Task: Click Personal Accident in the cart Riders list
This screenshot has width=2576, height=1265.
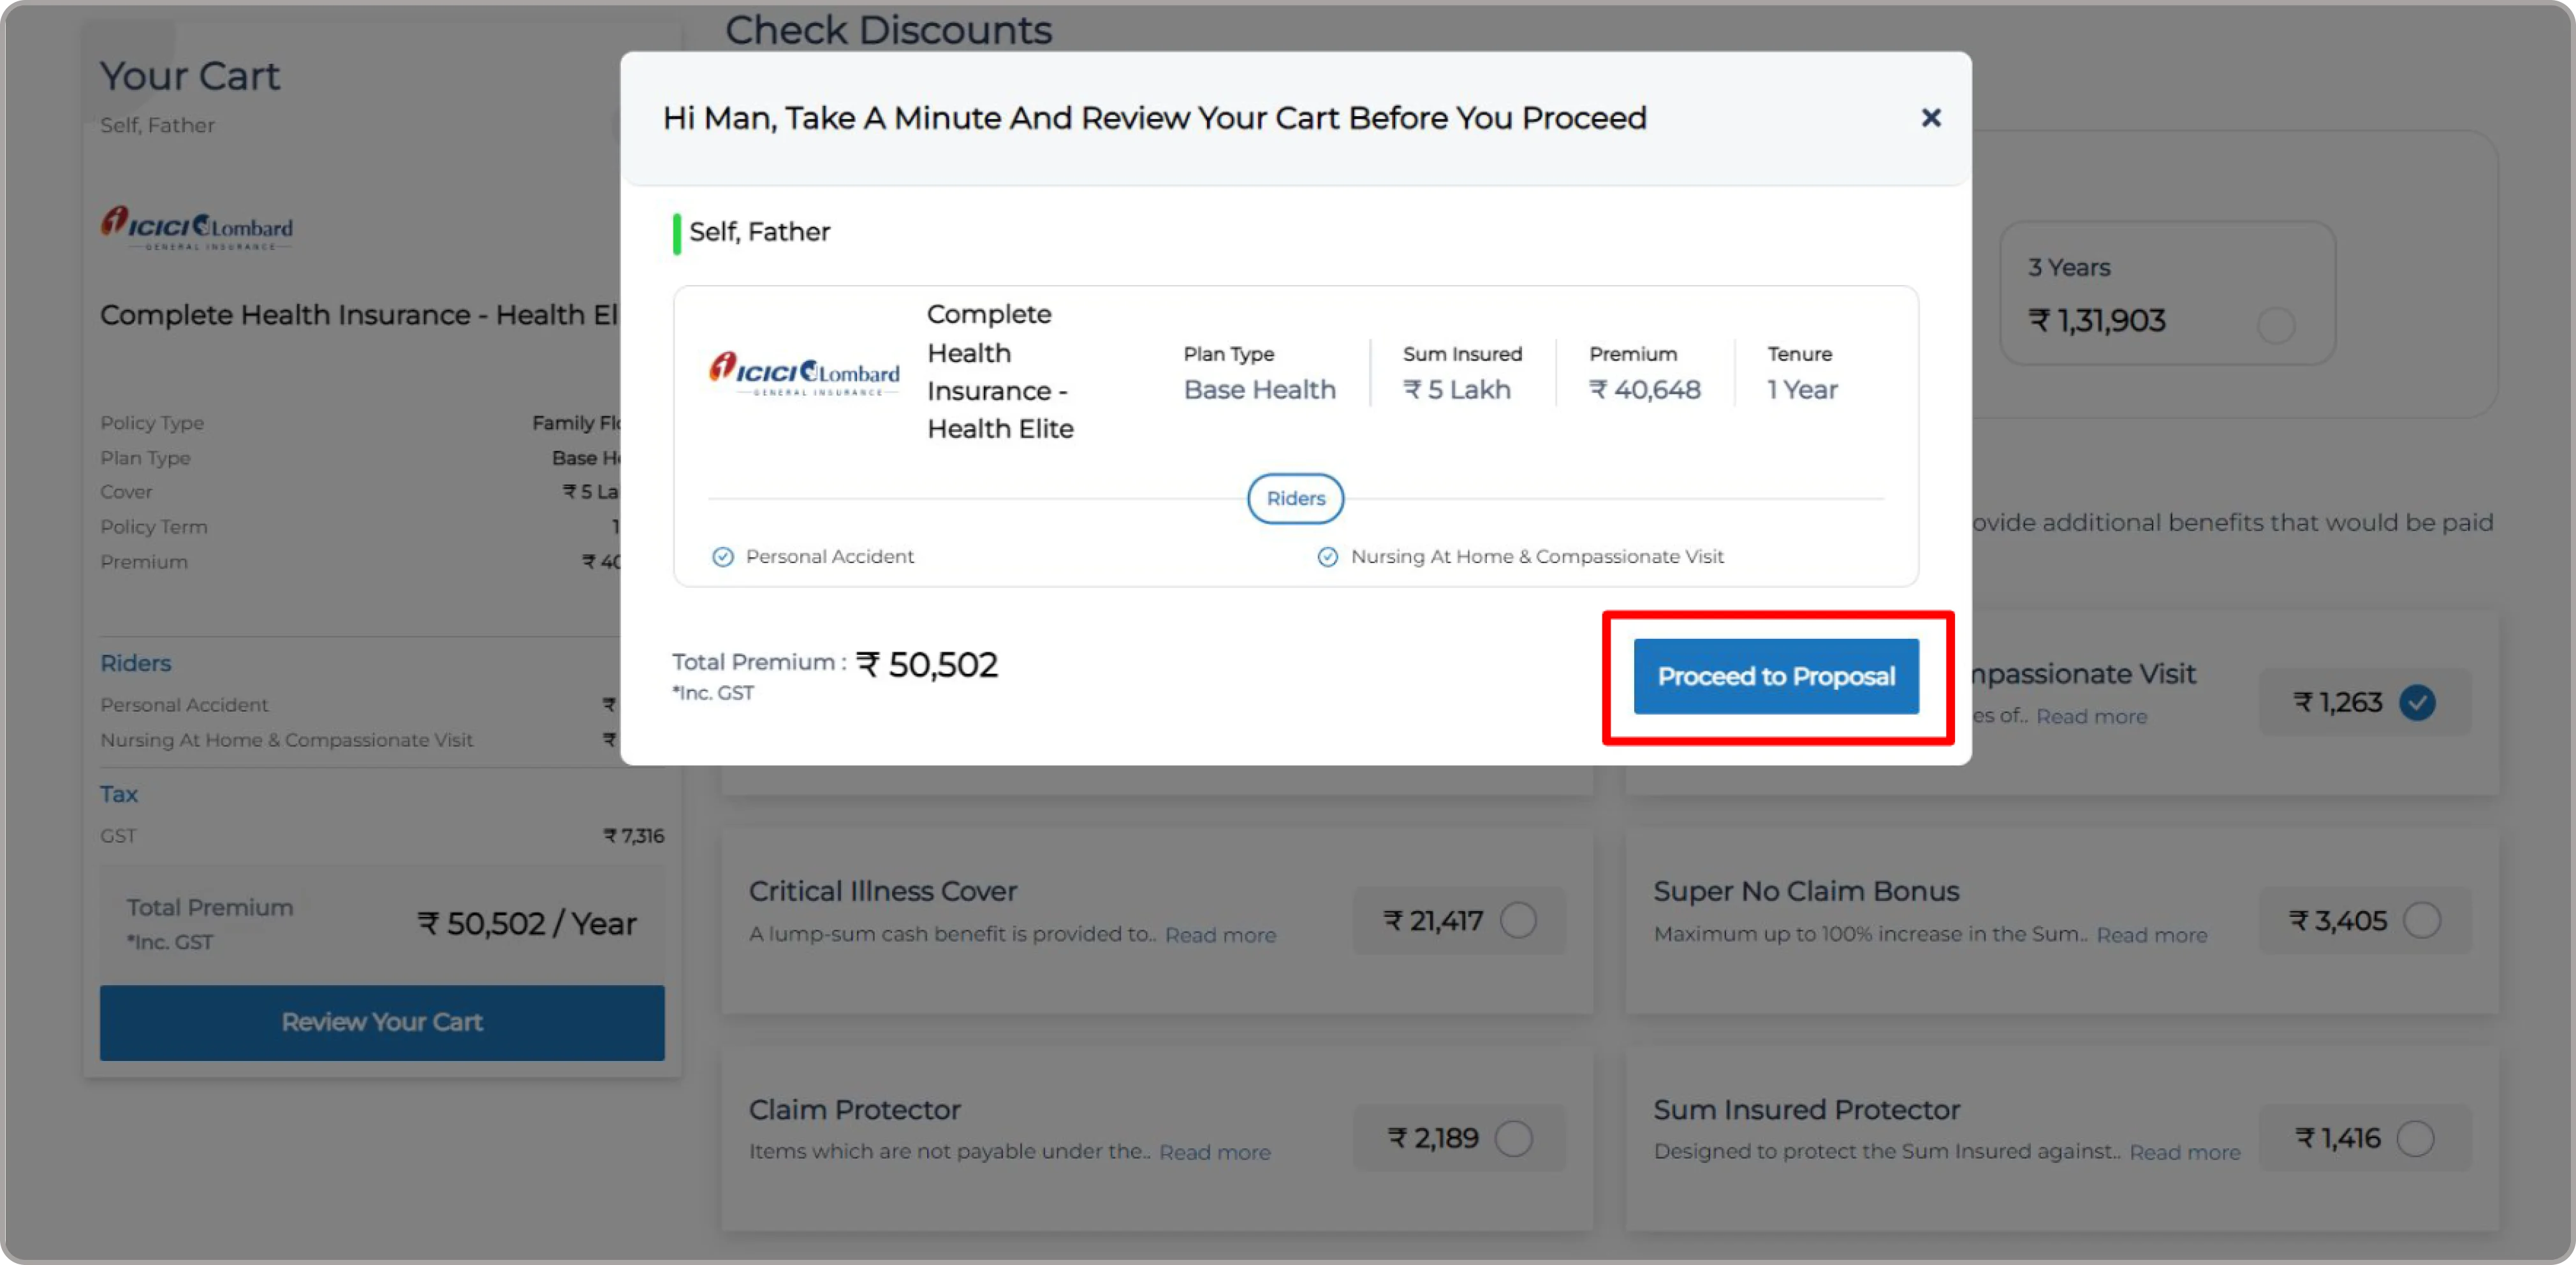Action: coord(184,705)
